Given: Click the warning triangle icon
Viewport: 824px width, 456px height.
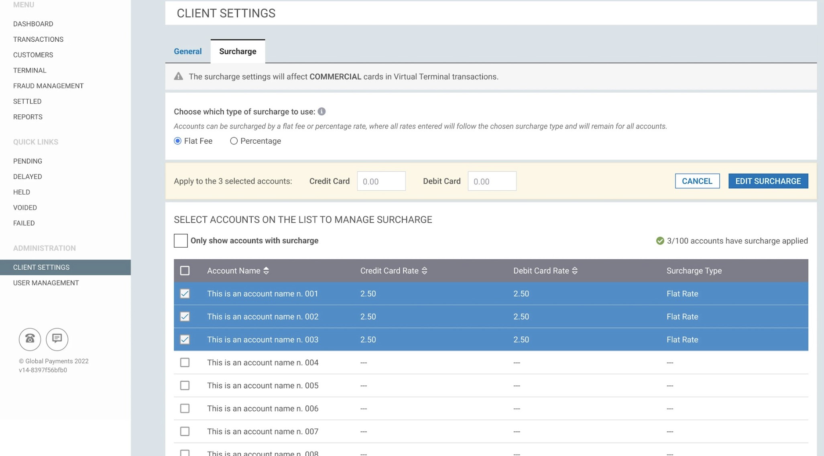Looking at the screenshot, I should click(x=179, y=76).
